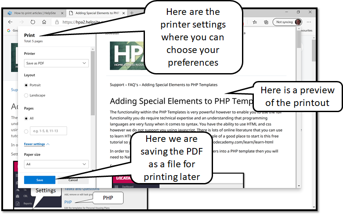Image resolution: width=343 pixels, height=215 pixels.
Task: Open the Printer 'Save as PDF' dropdown
Action: 56,63
